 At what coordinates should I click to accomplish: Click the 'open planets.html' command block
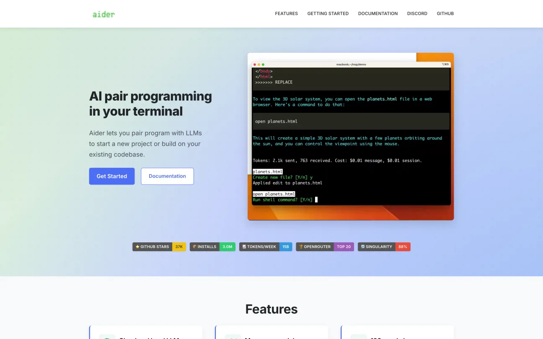(351, 121)
